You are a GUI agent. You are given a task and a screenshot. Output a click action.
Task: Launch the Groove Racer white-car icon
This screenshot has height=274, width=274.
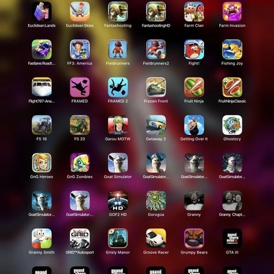point(156,238)
